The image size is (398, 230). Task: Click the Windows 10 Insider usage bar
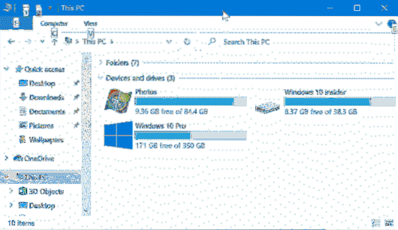340,102
